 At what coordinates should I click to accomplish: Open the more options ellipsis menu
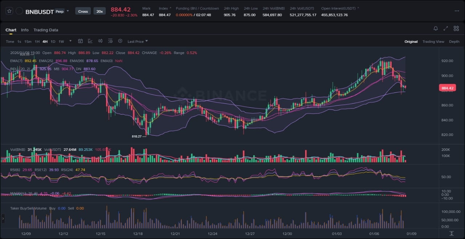(x=457, y=11)
